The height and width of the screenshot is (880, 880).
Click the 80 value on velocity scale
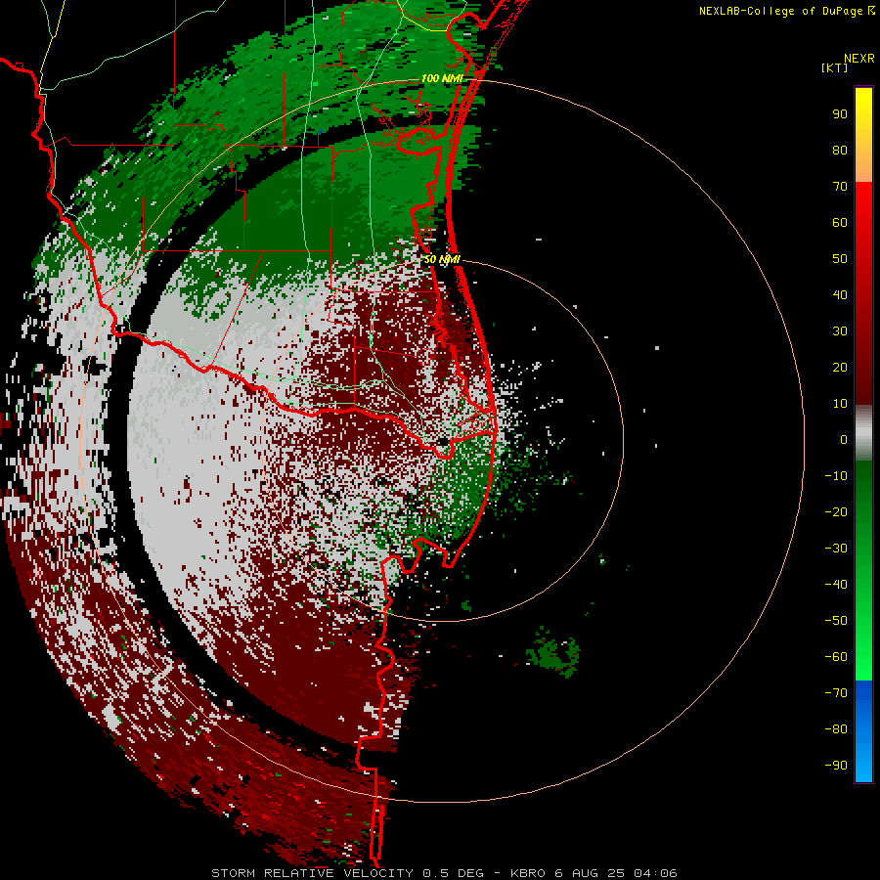pos(840,151)
